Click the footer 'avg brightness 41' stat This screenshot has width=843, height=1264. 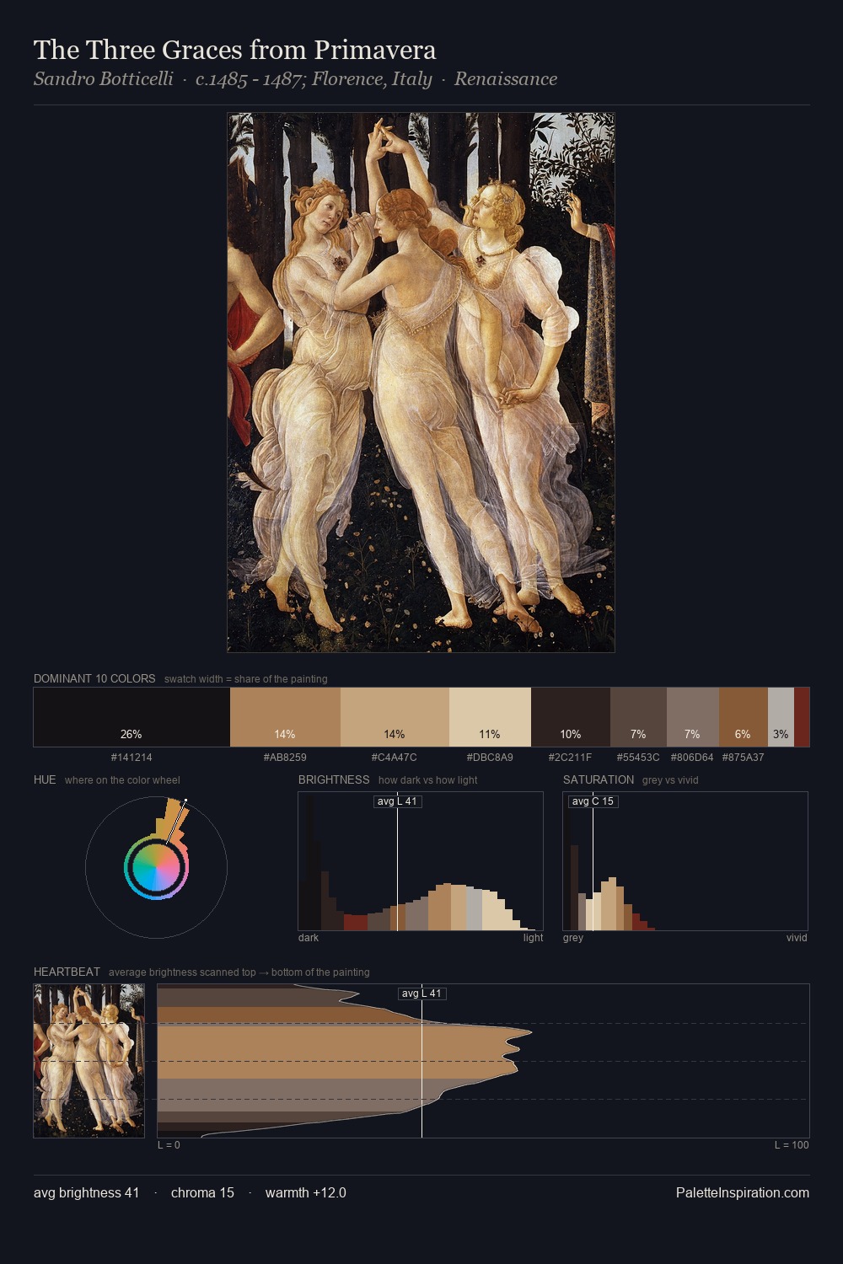(86, 1192)
